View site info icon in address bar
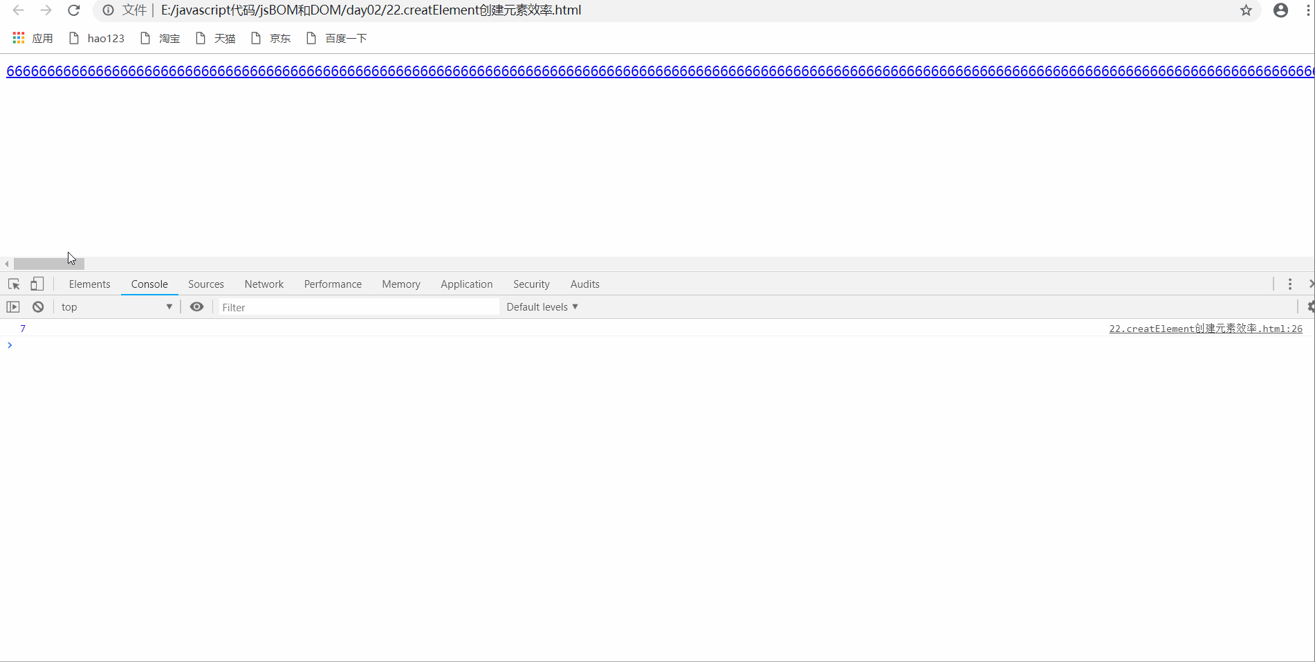1315x662 pixels. pos(108,10)
